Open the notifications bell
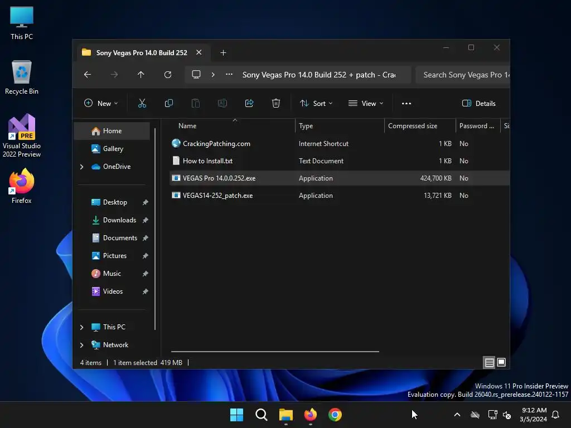Screen dimensions: 571x428 click(555, 415)
